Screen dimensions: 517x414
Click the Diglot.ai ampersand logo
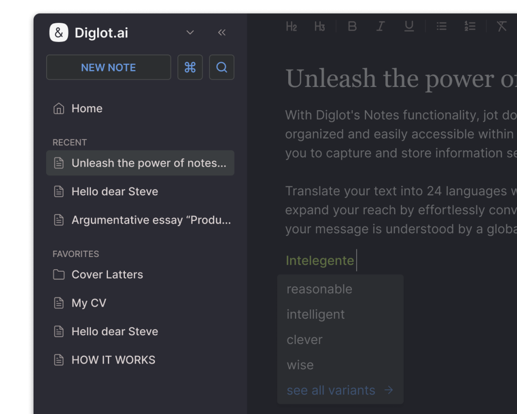click(x=59, y=32)
